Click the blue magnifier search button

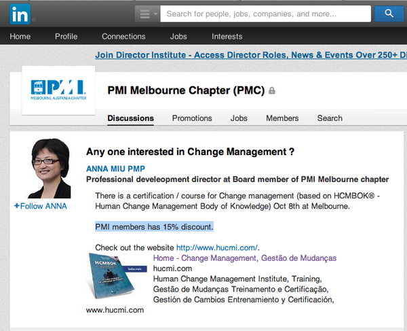click(389, 14)
